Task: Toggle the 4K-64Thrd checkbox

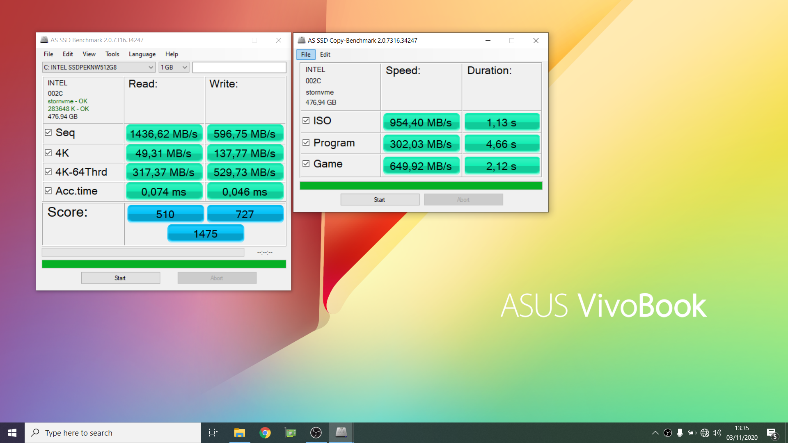Action: pyautogui.click(x=48, y=172)
